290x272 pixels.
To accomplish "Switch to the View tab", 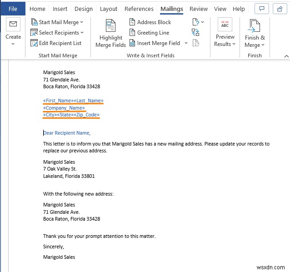I will coord(220,9).
